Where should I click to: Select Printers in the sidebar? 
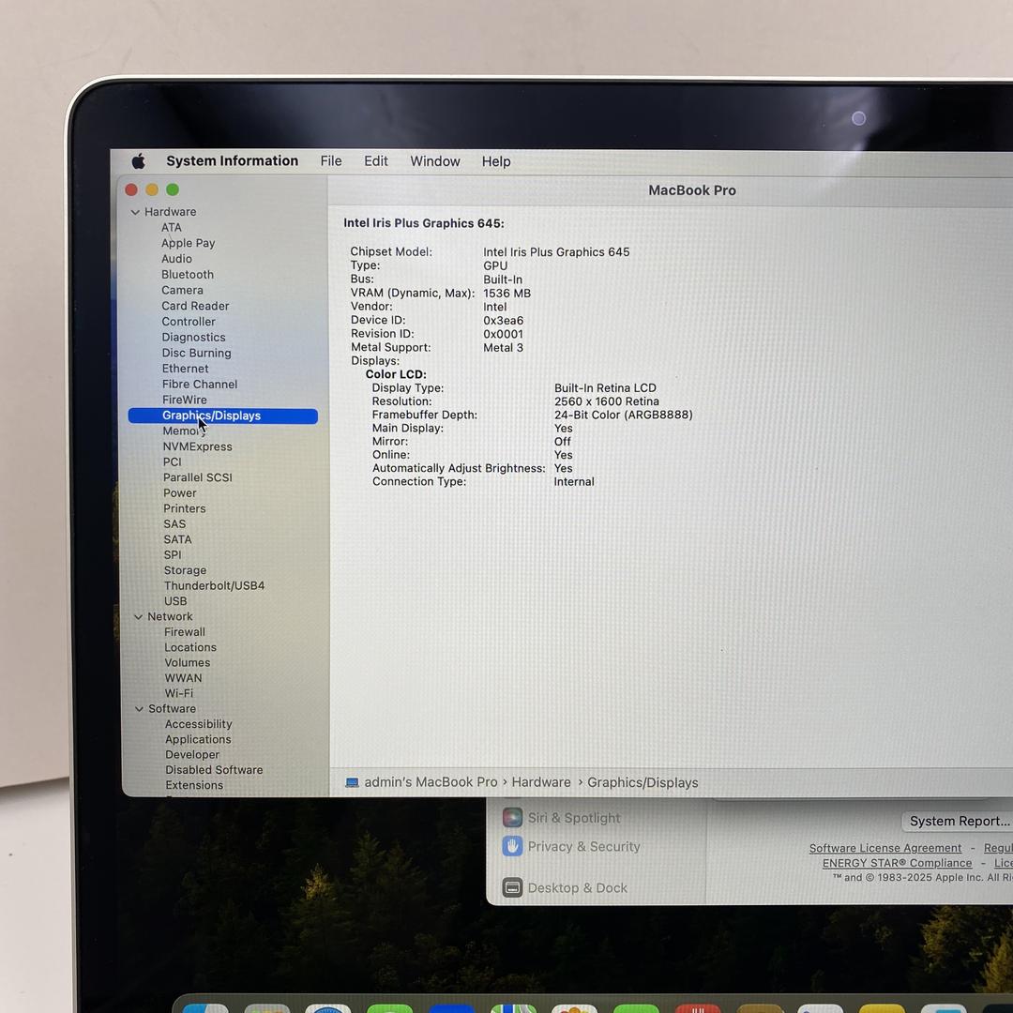[x=185, y=508]
